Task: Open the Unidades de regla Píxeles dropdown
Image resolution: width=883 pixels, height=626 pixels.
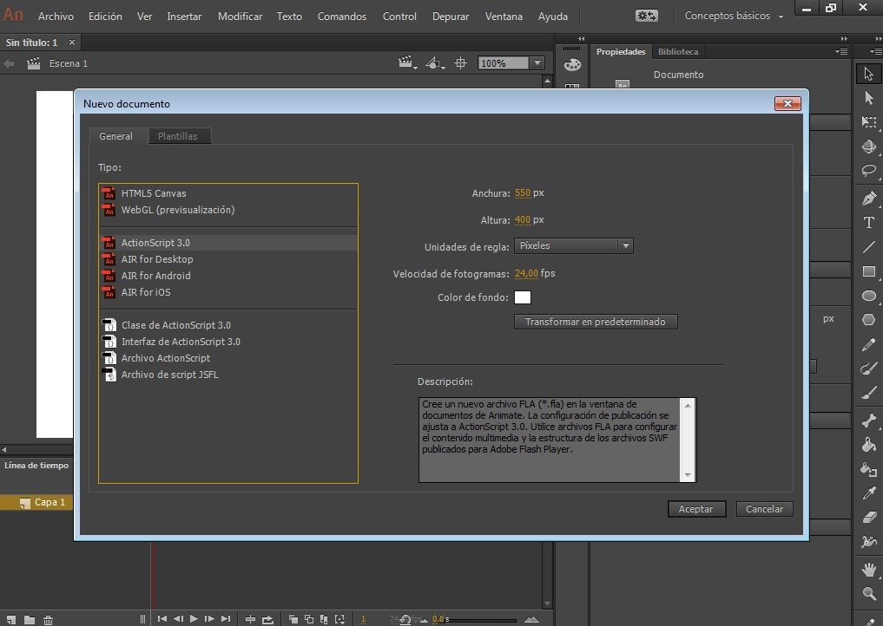Action: click(573, 245)
